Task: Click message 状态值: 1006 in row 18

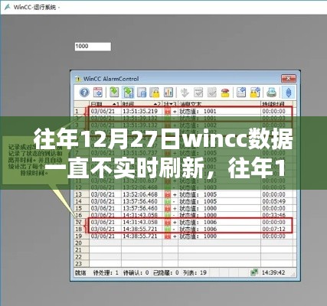Action: 198,229
